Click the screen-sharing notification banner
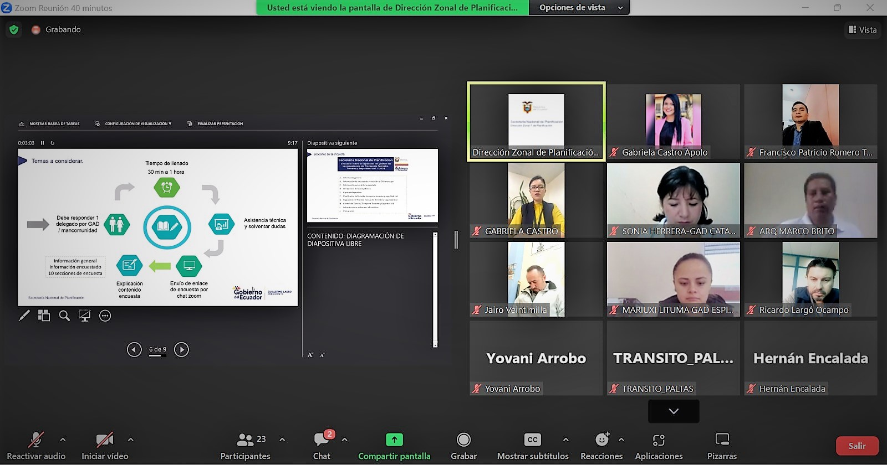 [x=392, y=8]
